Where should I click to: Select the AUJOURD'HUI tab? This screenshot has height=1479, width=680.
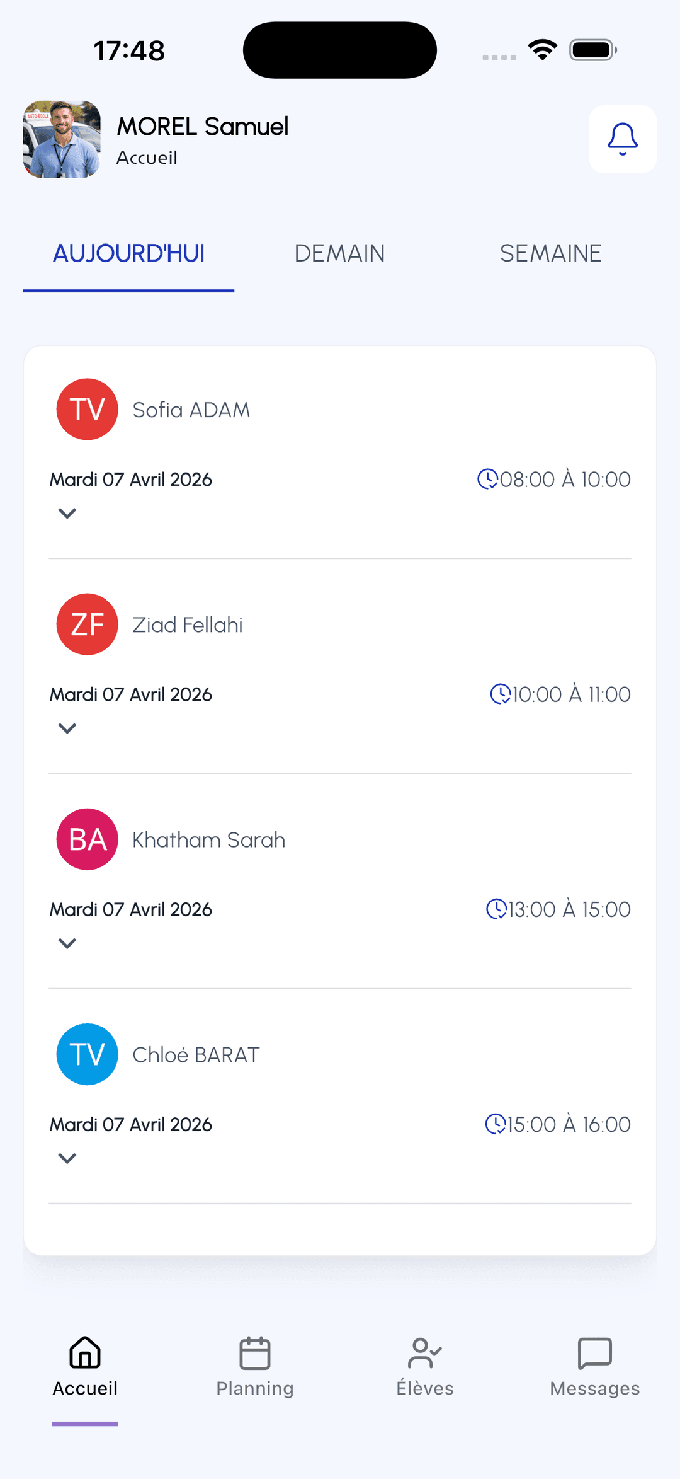129,253
